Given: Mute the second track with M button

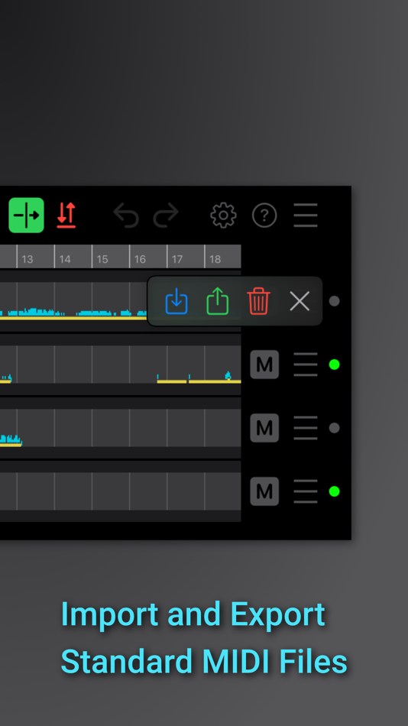Looking at the screenshot, I should click(x=264, y=365).
